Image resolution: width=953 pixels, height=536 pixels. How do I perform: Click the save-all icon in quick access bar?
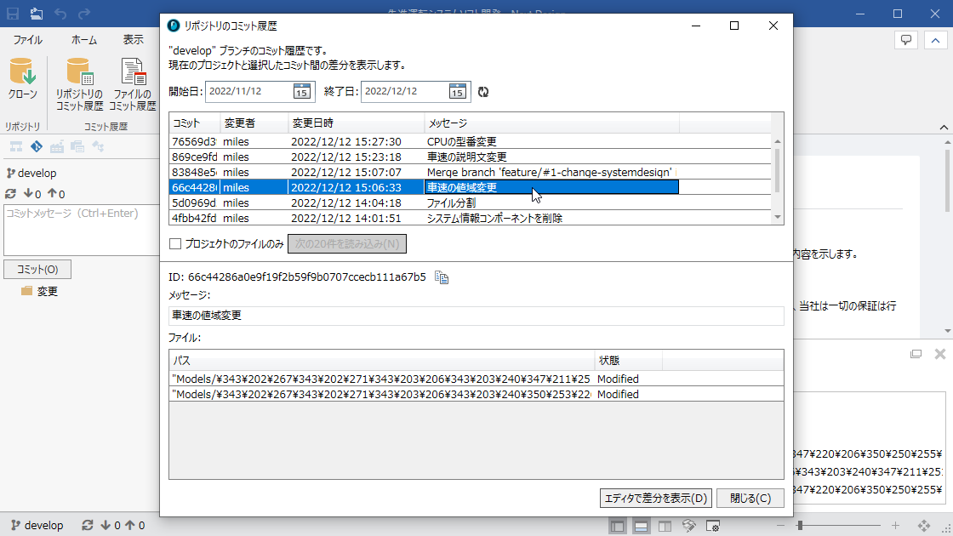click(x=37, y=14)
